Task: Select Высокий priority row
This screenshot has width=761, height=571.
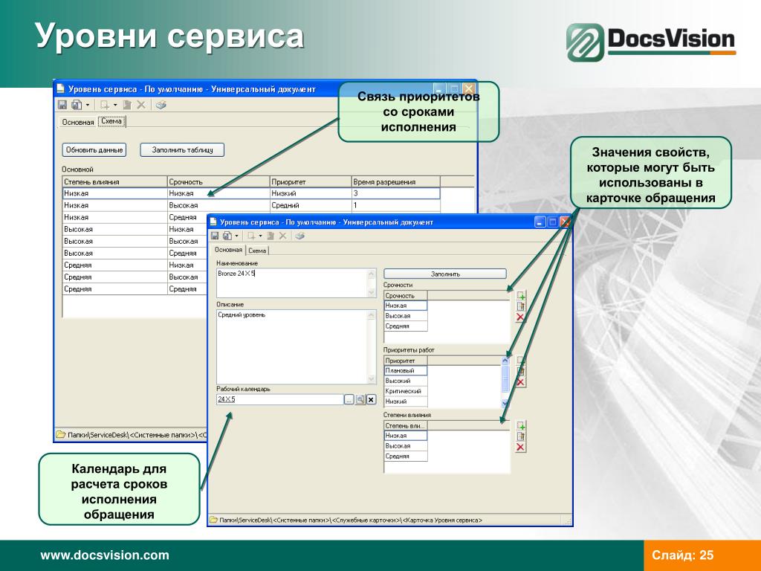Action: click(x=406, y=381)
